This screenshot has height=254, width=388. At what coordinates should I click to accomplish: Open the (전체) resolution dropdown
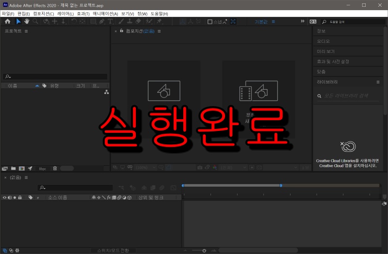point(233,167)
